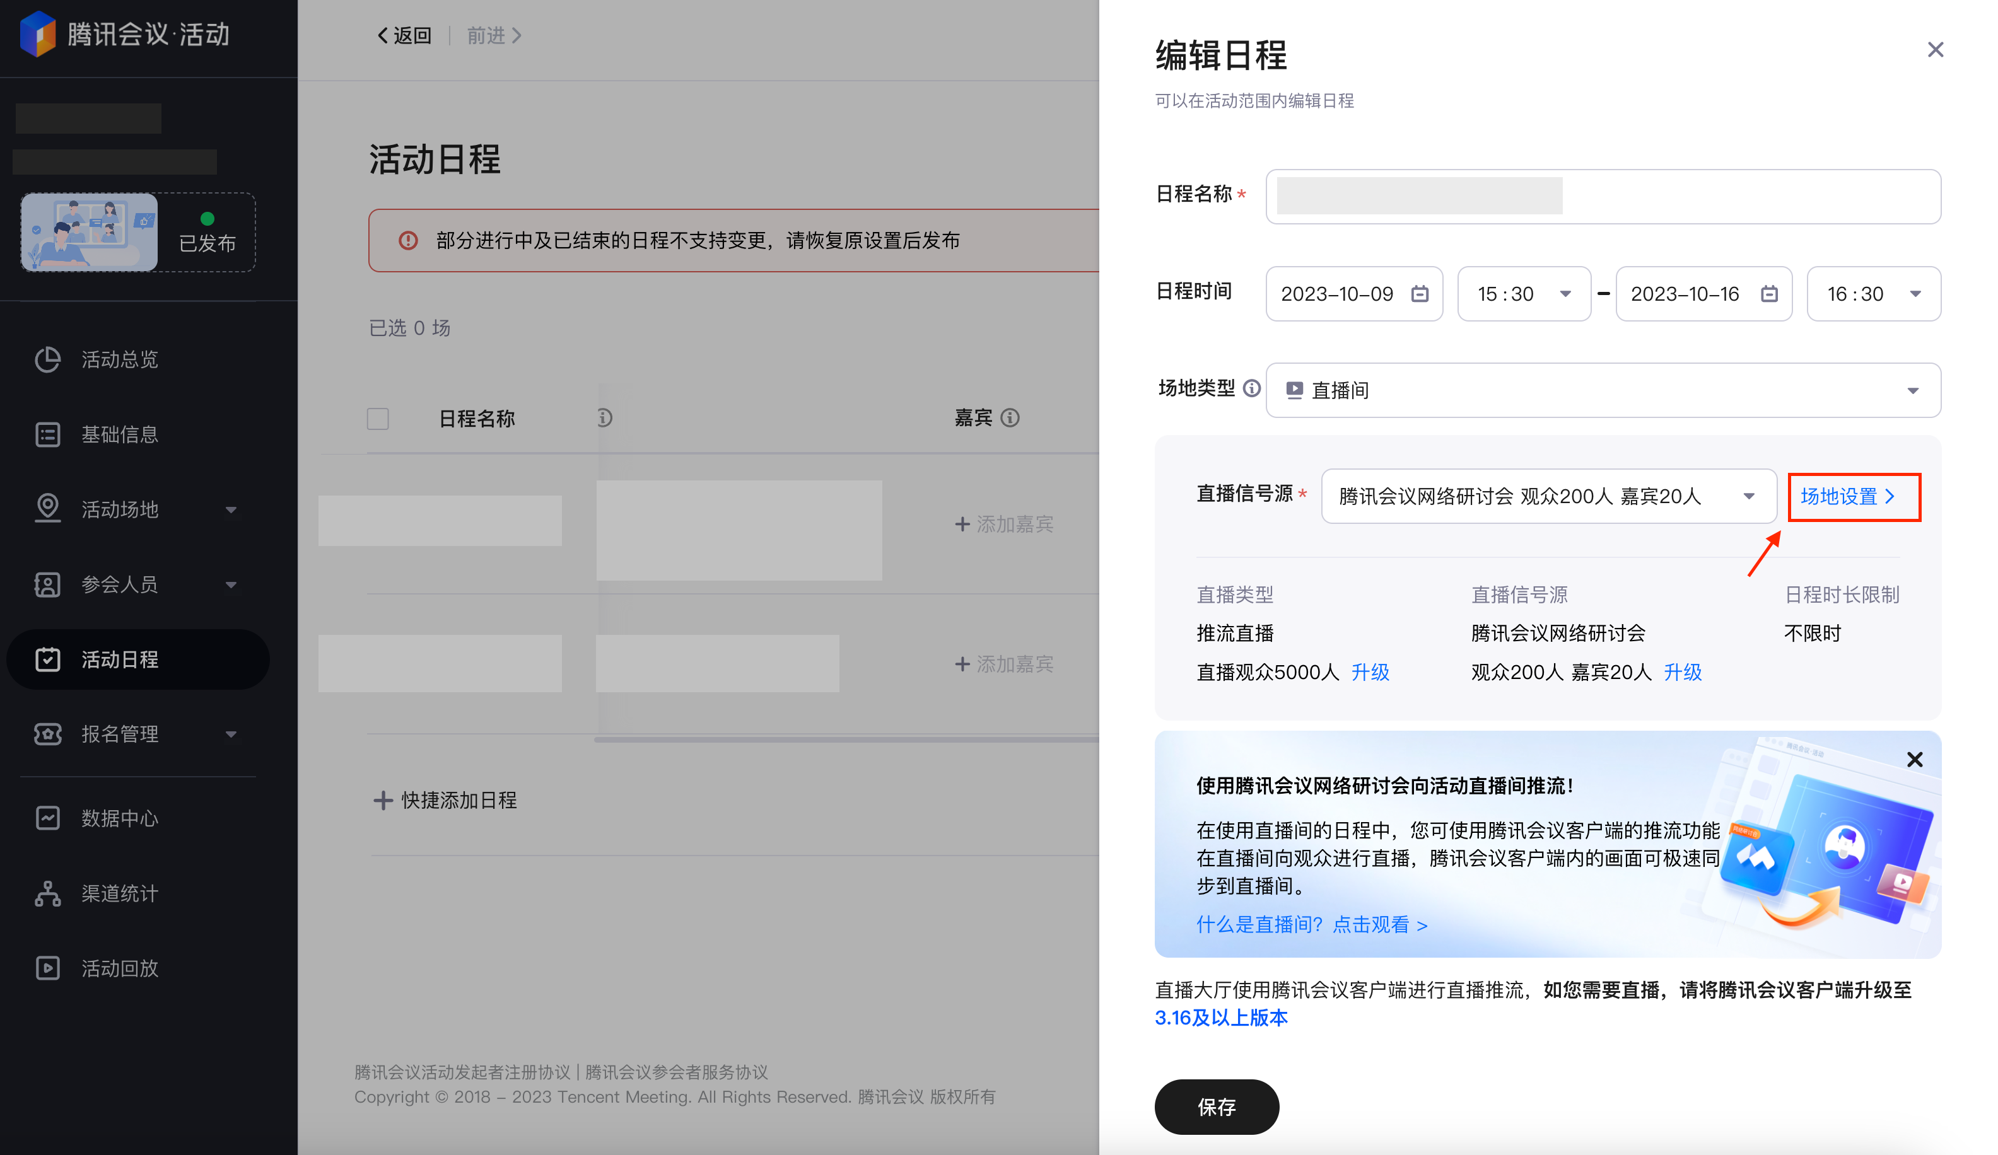The width and height of the screenshot is (1998, 1155).
Task: Click the 保存 button
Action: [1216, 1106]
